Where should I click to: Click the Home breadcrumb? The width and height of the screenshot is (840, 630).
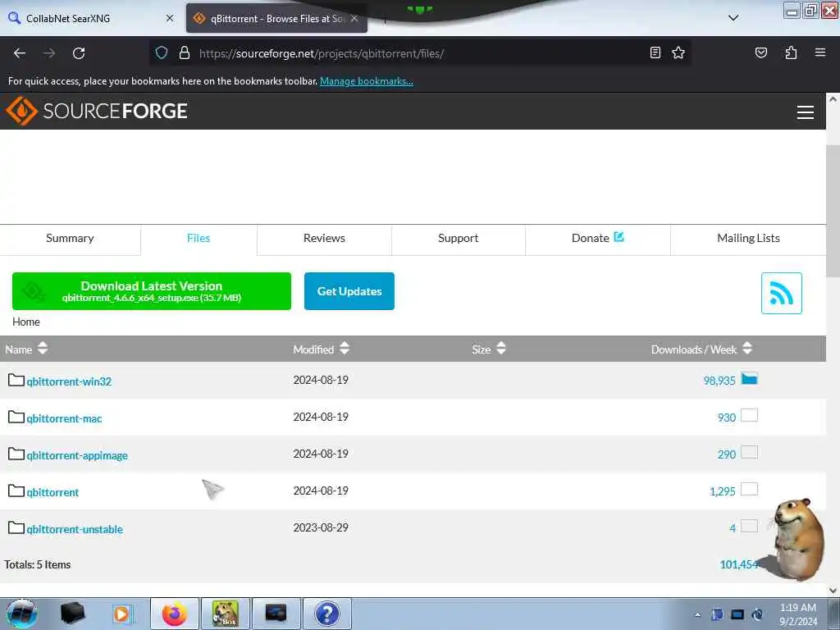tap(26, 322)
